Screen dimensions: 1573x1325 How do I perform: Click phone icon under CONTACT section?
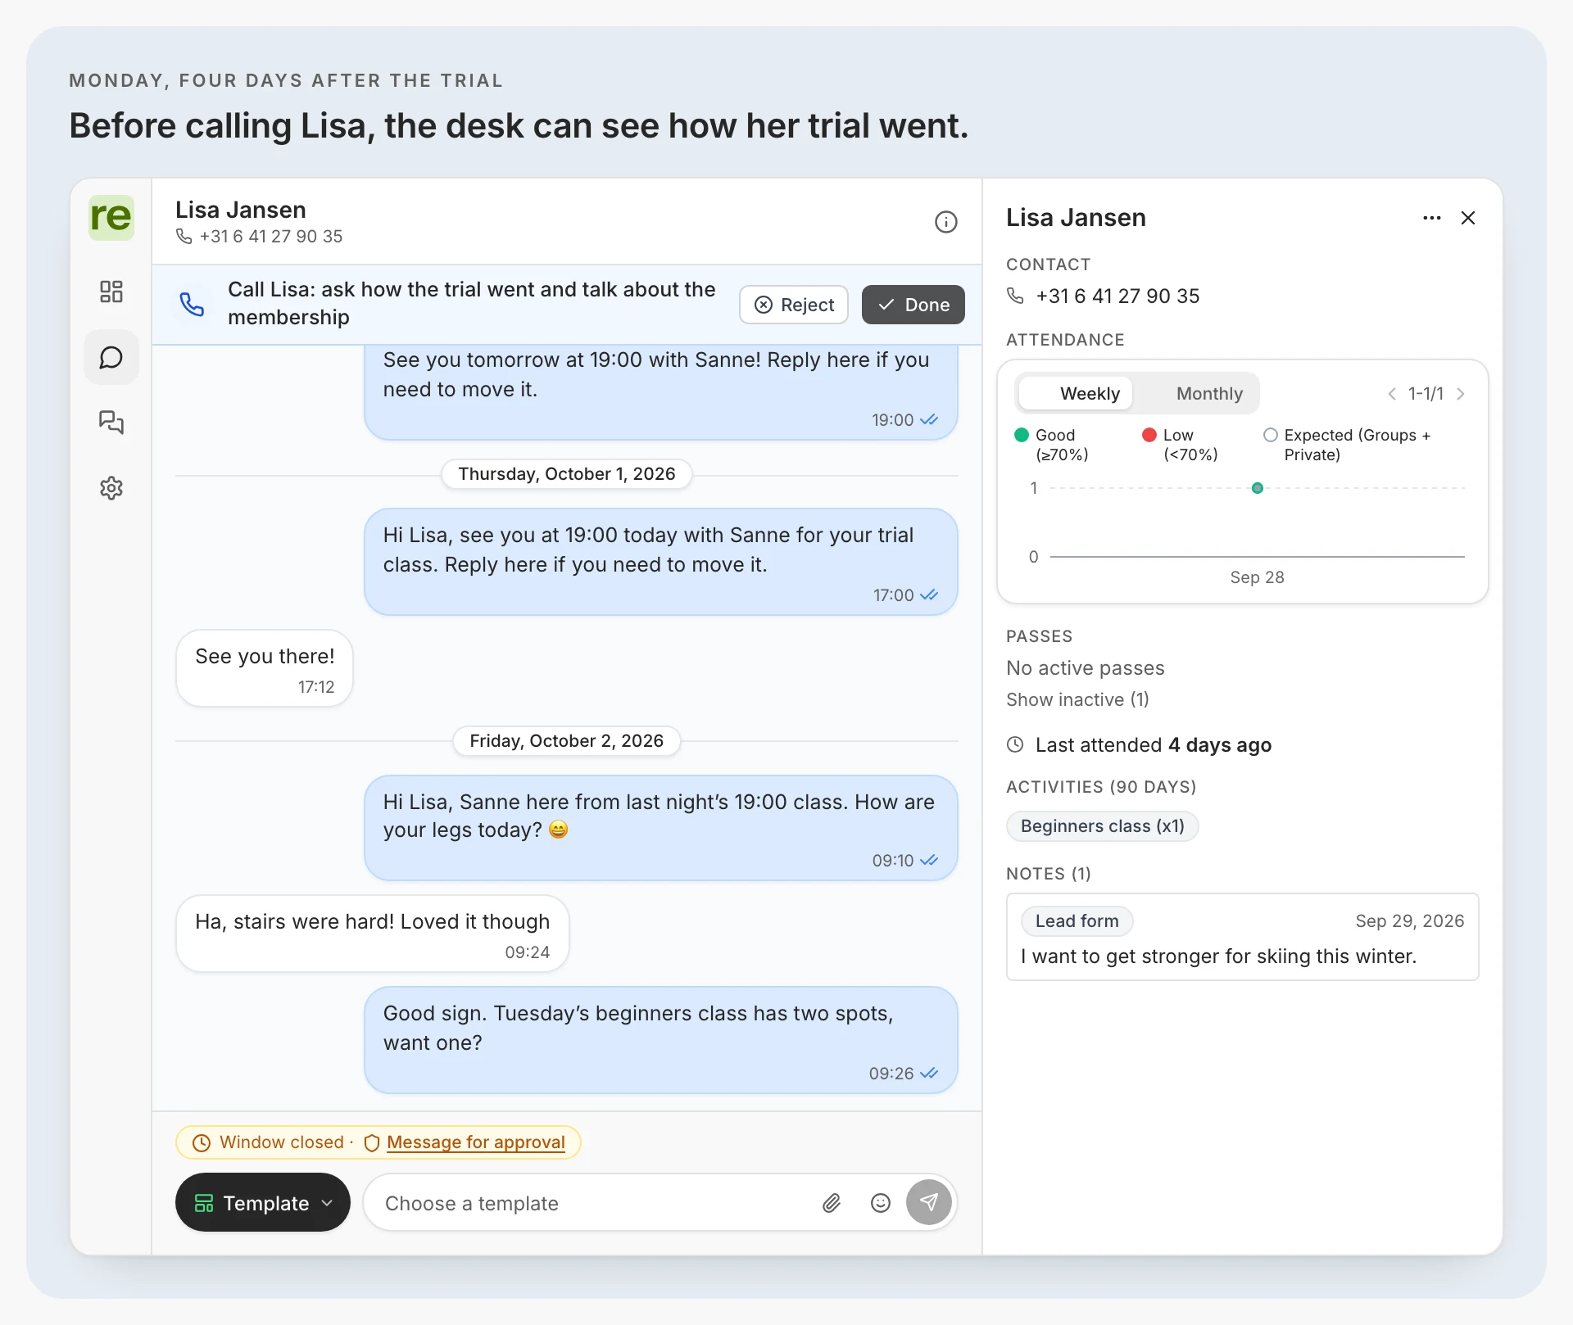[1015, 296]
